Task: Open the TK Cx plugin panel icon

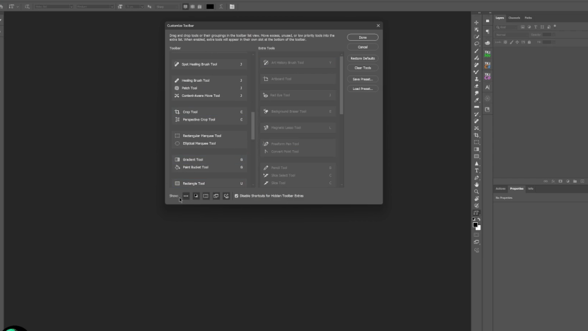Action: (487, 65)
